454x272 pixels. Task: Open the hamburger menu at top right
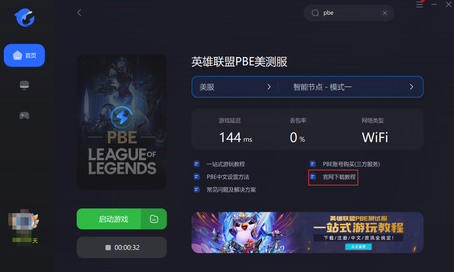click(x=419, y=5)
